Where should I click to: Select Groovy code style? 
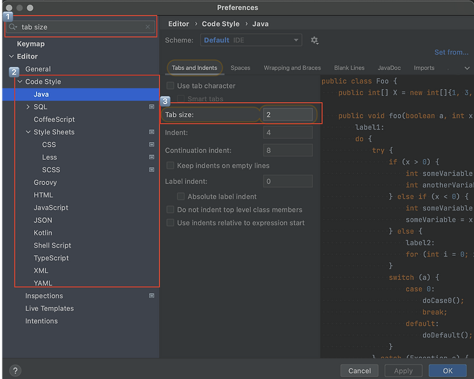[46, 183]
